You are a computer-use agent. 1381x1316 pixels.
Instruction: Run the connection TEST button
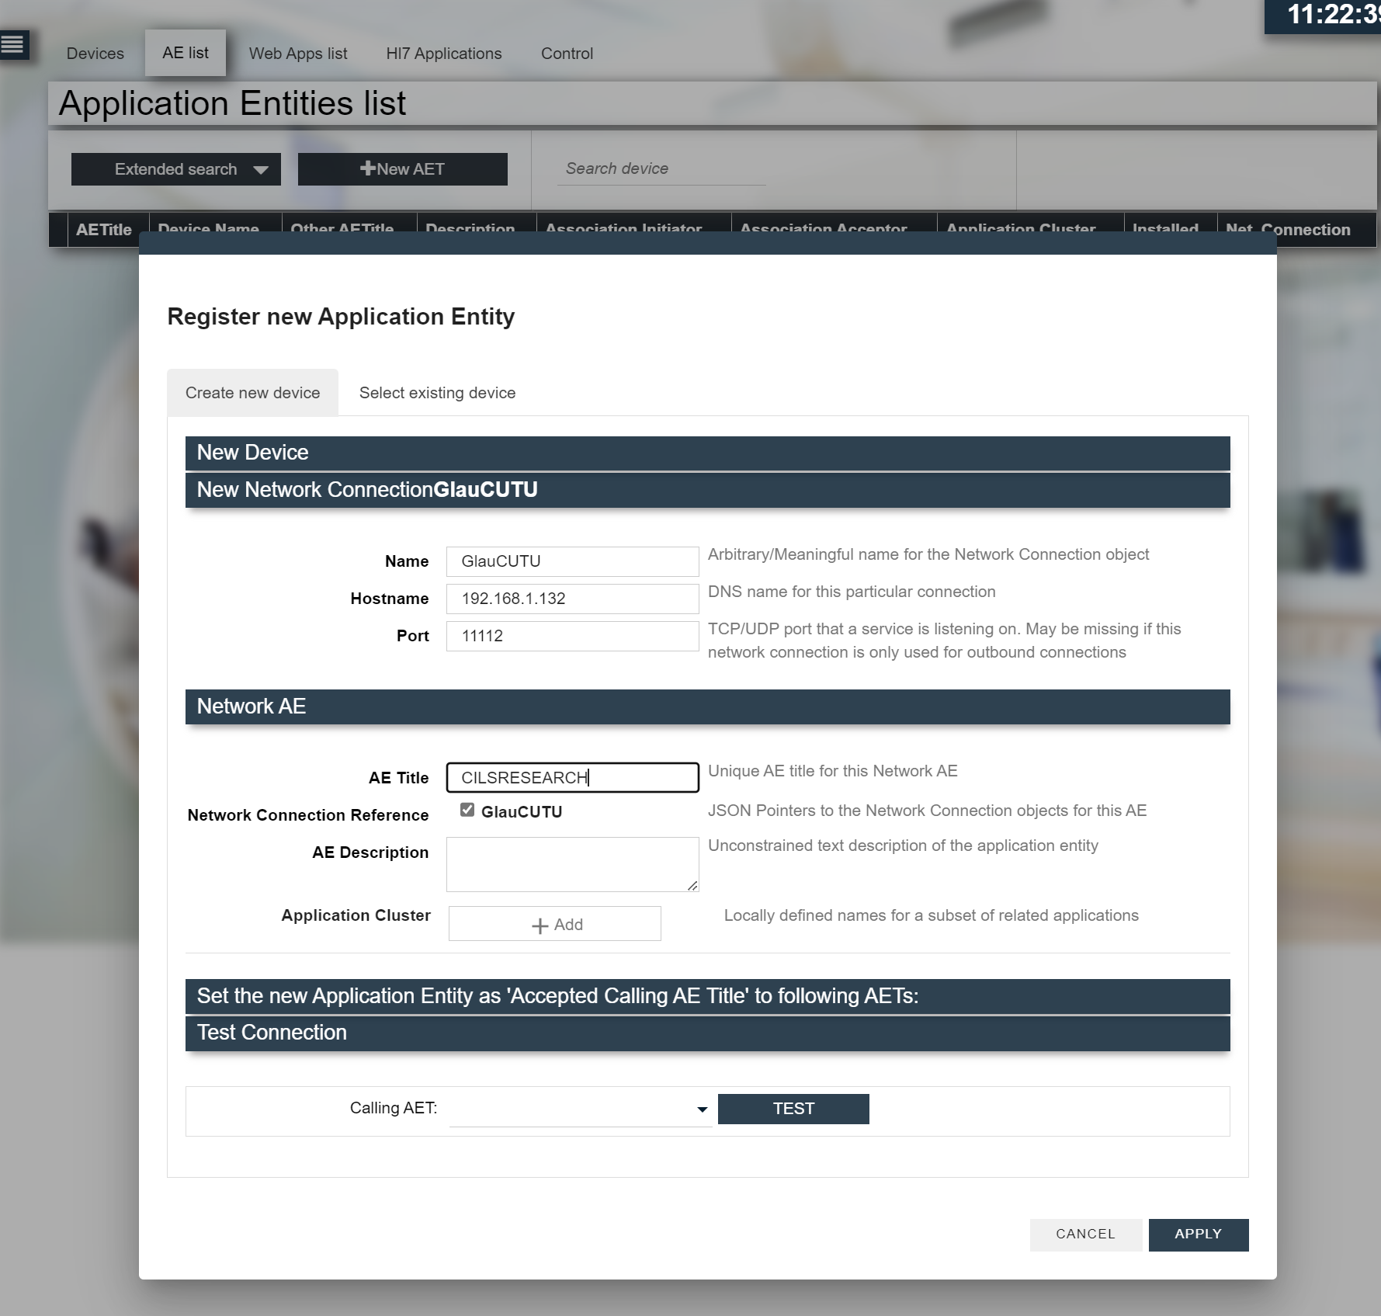793,1109
